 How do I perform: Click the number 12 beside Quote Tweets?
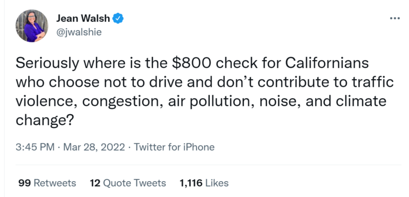pos(95,183)
